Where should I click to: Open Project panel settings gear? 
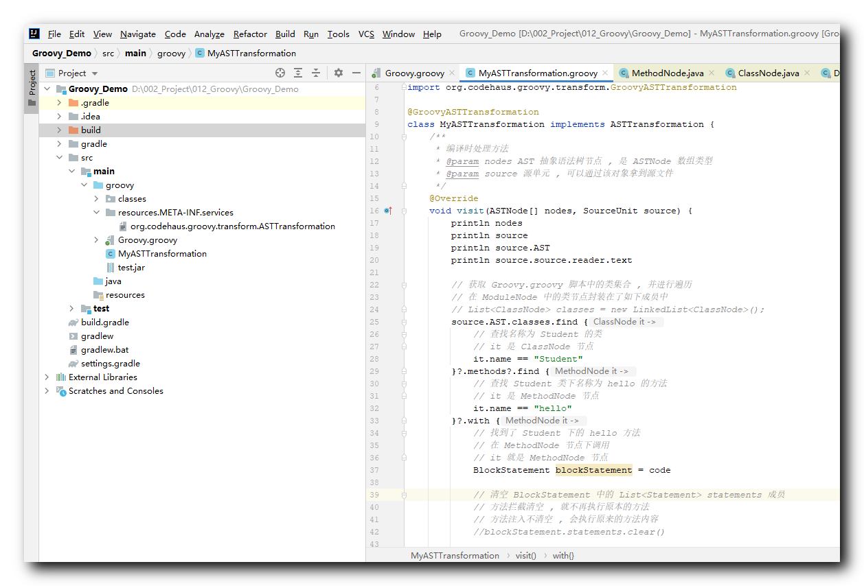coord(338,73)
